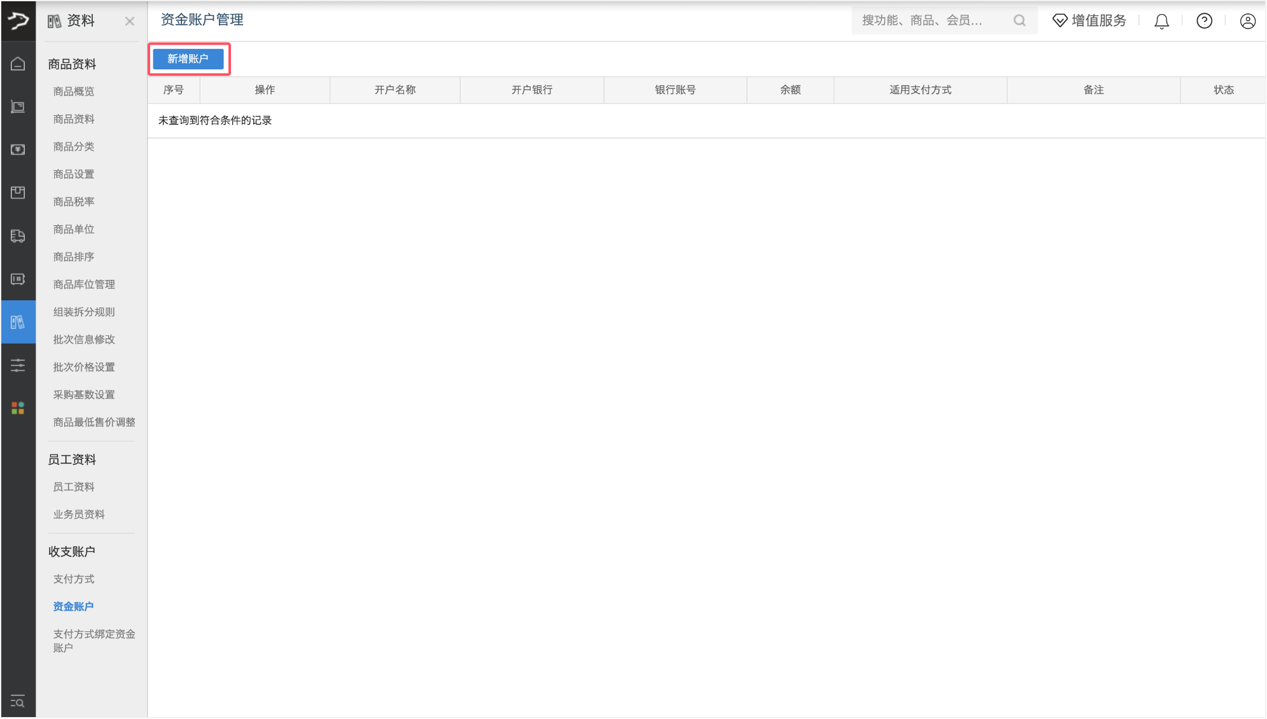Viewport: 1267px width, 719px height.
Task: Open the help question mark icon
Action: 1204,21
